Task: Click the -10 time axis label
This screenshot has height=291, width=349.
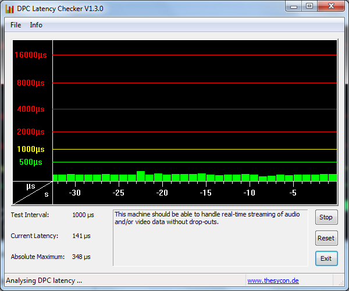Action: click(250, 193)
